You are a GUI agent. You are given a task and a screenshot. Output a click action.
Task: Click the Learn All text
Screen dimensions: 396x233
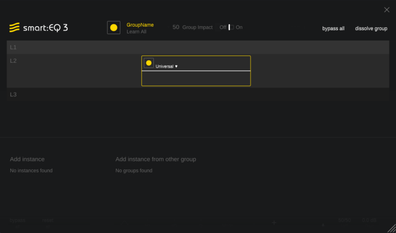(136, 32)
